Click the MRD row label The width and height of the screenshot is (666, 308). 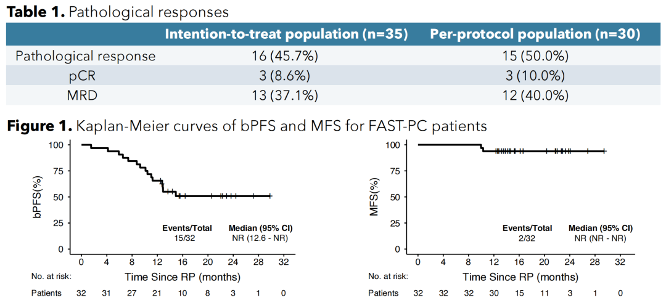coord(85,95)
